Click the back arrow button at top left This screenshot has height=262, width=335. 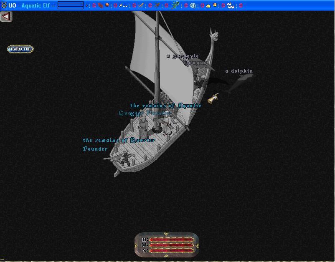(6, 17)
